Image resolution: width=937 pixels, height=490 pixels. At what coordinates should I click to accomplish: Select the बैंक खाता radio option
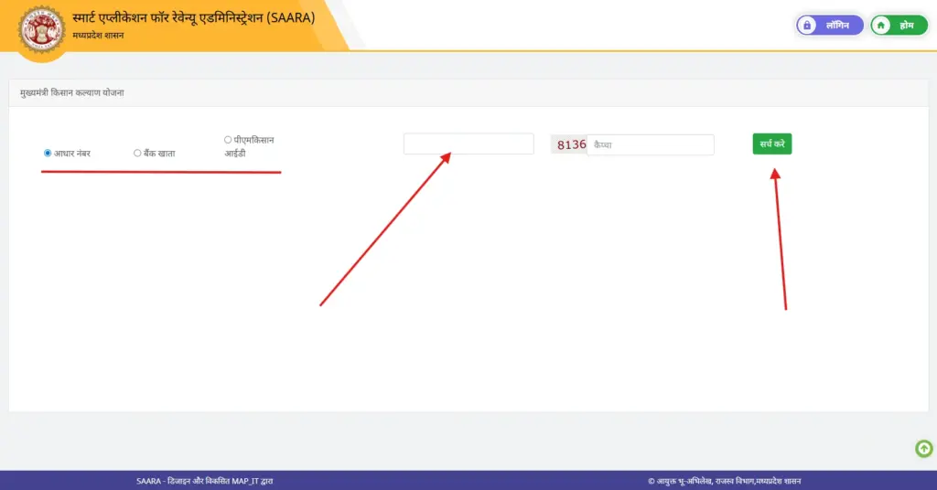pyautogui.click(x=137, y=154)
